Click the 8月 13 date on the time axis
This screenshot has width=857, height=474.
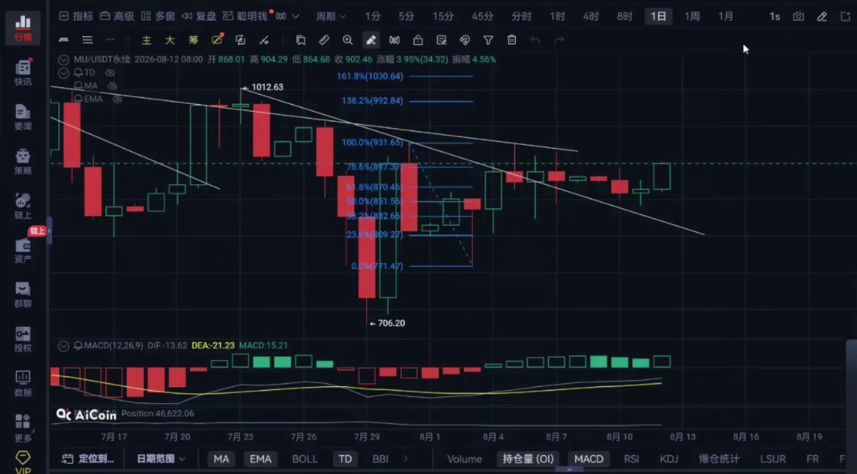pos(682,437)
